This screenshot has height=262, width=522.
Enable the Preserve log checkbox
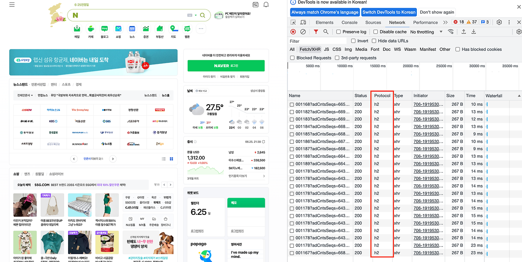(x=338, y=32)
